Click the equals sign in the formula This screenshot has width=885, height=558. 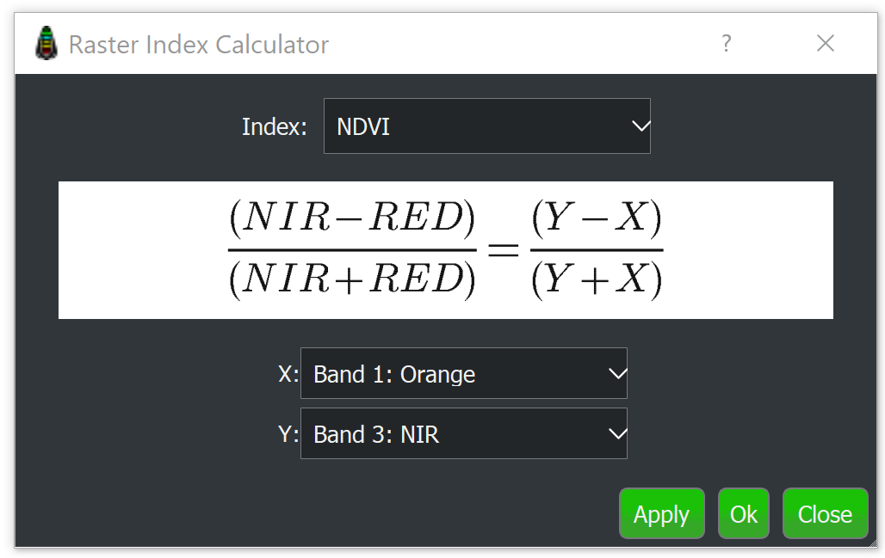tap(503, 250)
